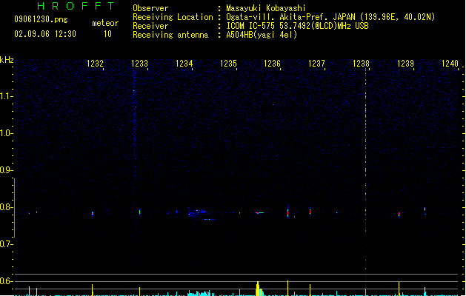Click the cyan noise cluster in power graph near 1234
The height and width of the screenshot is (296, 466).
tap(201, 293)
